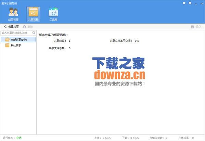Open the 成员管理 member management section
This screenshot has width=205, height=141.
click(x=13, y=14)
